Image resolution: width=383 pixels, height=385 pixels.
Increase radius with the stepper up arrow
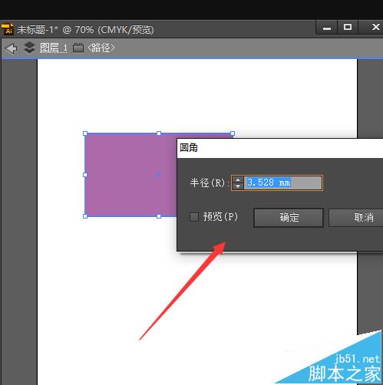238,179
